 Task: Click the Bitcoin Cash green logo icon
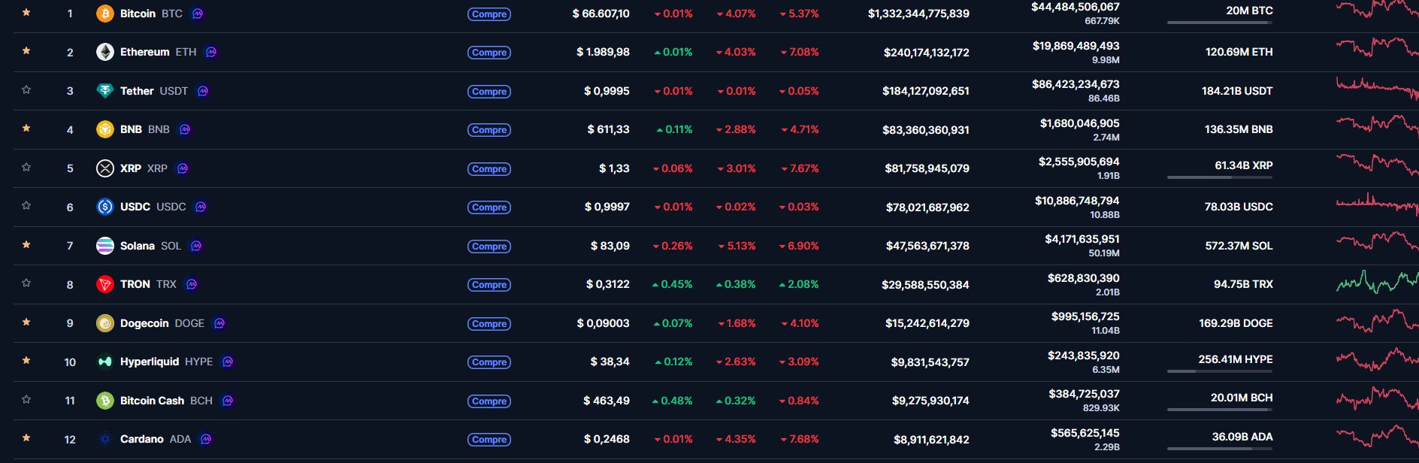tap(105, 401)
